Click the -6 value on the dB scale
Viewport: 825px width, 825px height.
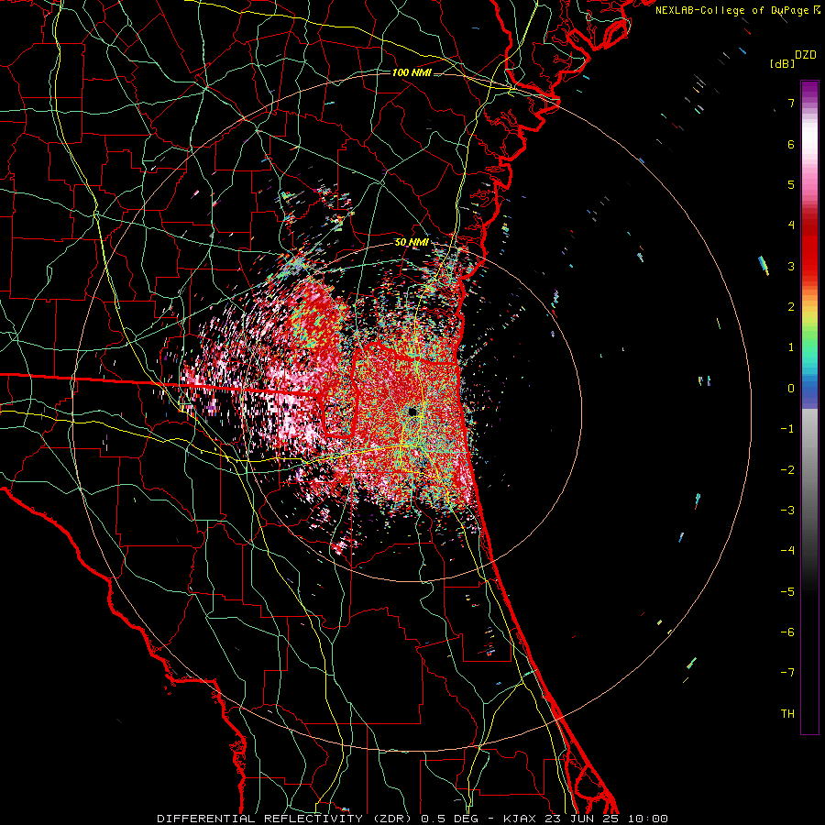[787, 632]
